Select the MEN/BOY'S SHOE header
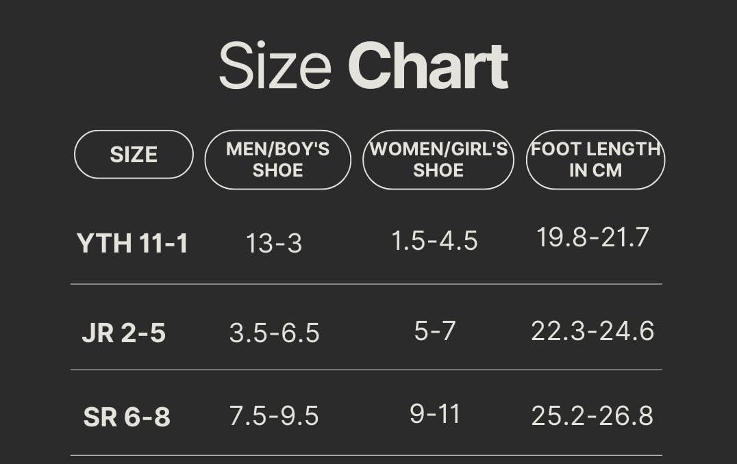The image size is (737, 464). pyautogui.click(x=277, y=159)
